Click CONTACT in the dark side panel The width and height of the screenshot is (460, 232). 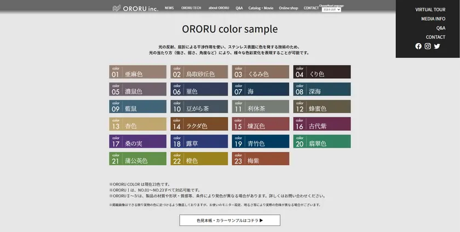(435, 37)
